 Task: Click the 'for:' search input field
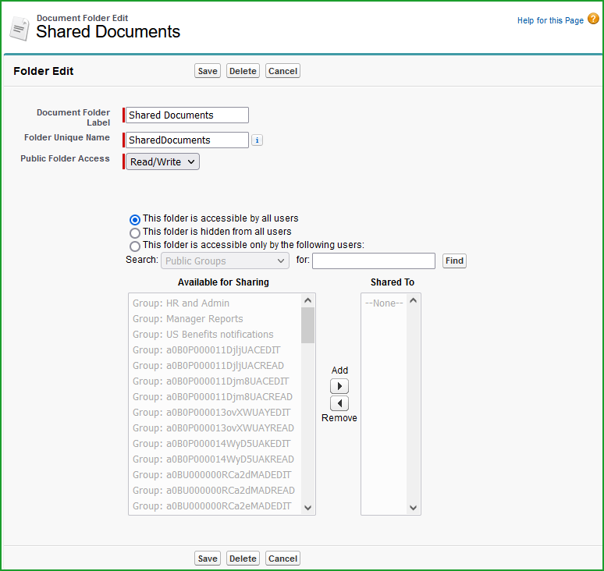pos(373,261)
